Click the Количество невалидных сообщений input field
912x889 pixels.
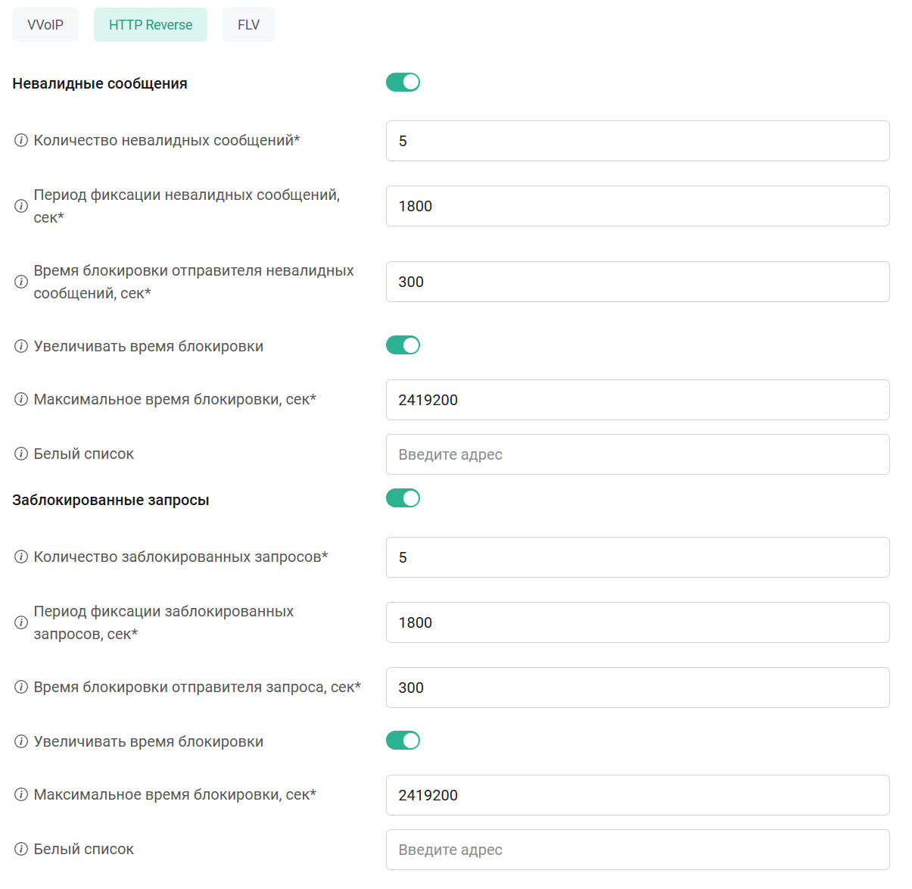637,141
